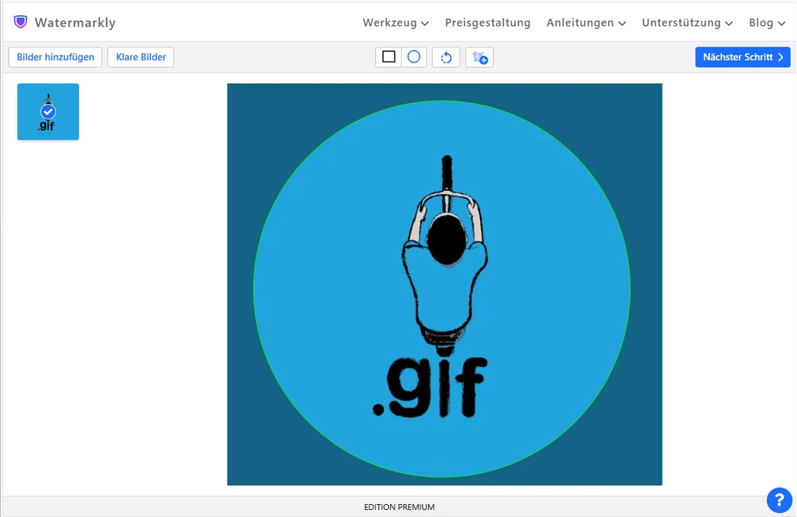The height and width of the screenshot is (517, 797).
Task: Click the rotate image icon
Action: (x=446, y=57)
